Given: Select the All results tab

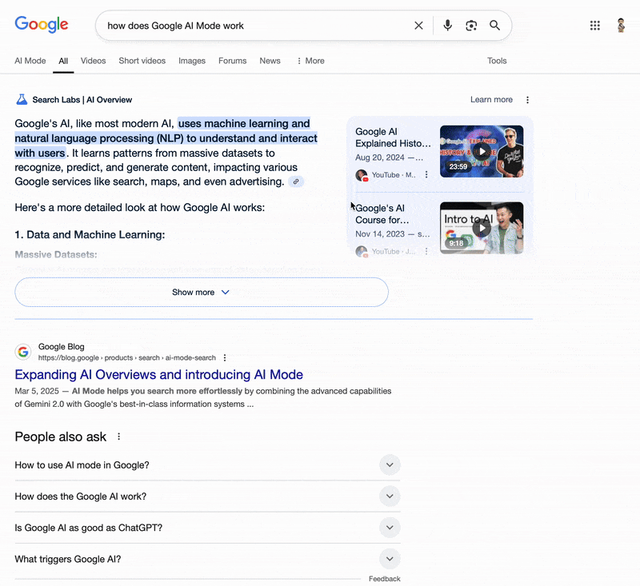Looking at the screenshot, I should tap(63, 61).
